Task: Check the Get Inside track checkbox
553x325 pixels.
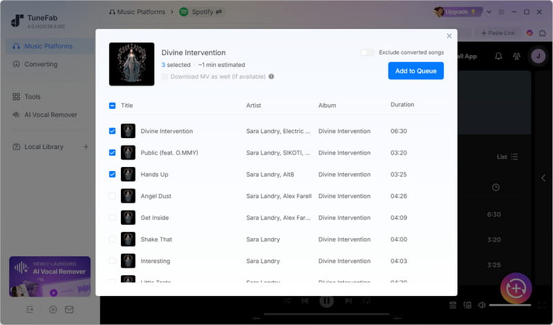Action: 112,217
